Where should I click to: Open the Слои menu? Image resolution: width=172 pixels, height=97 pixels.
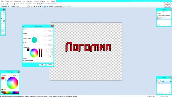point(24,1)
